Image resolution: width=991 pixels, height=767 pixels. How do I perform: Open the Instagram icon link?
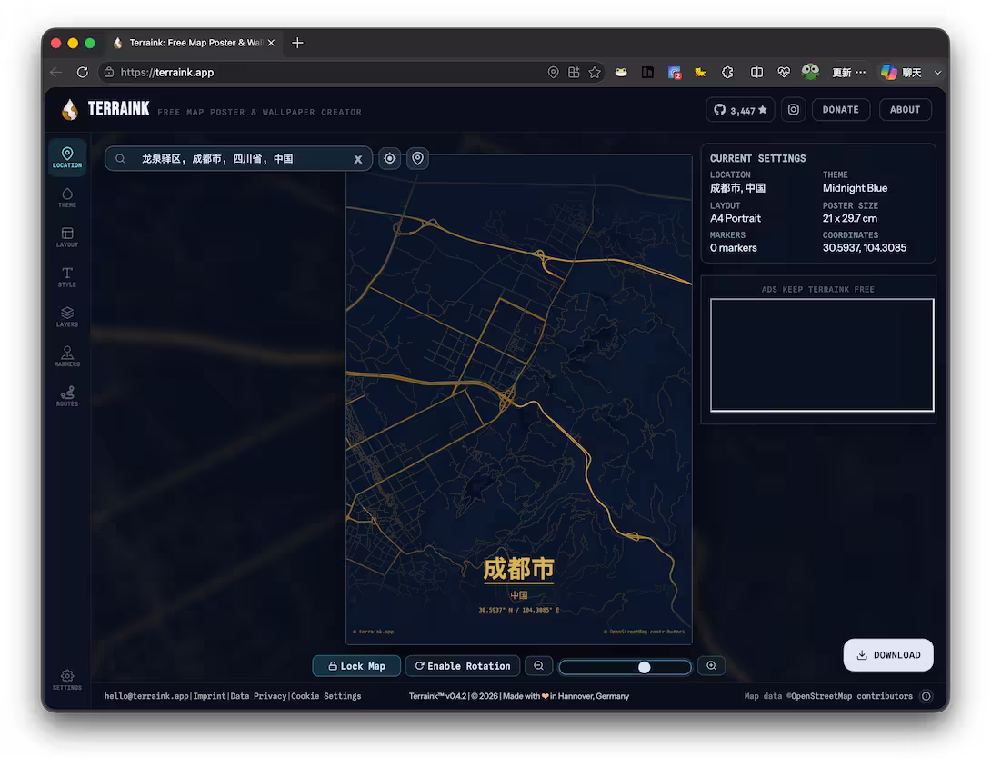click(x=793, y=109)
